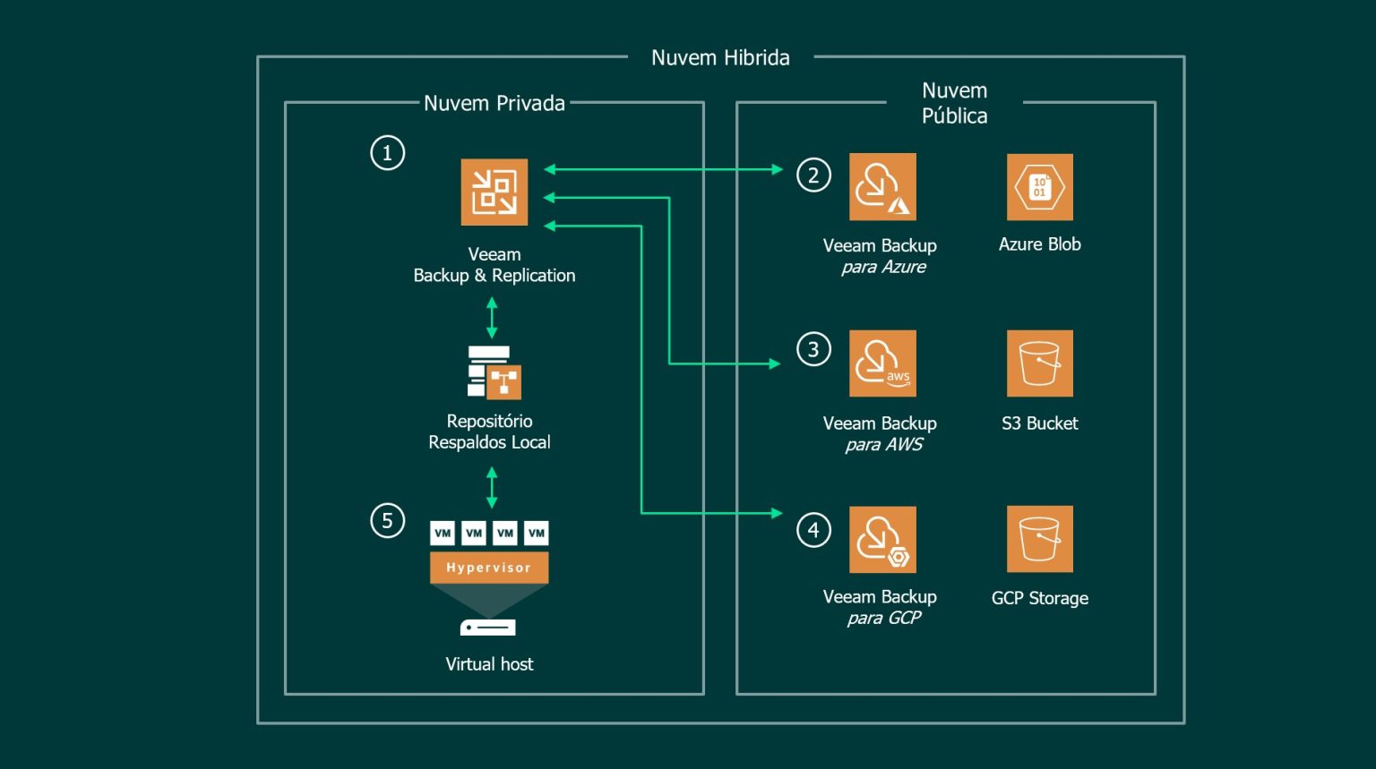The image size is (1376, 769).
Task: Click the "Repositório Respaldos Local" label
Action: pyautogui.click(x=489, y=431)
